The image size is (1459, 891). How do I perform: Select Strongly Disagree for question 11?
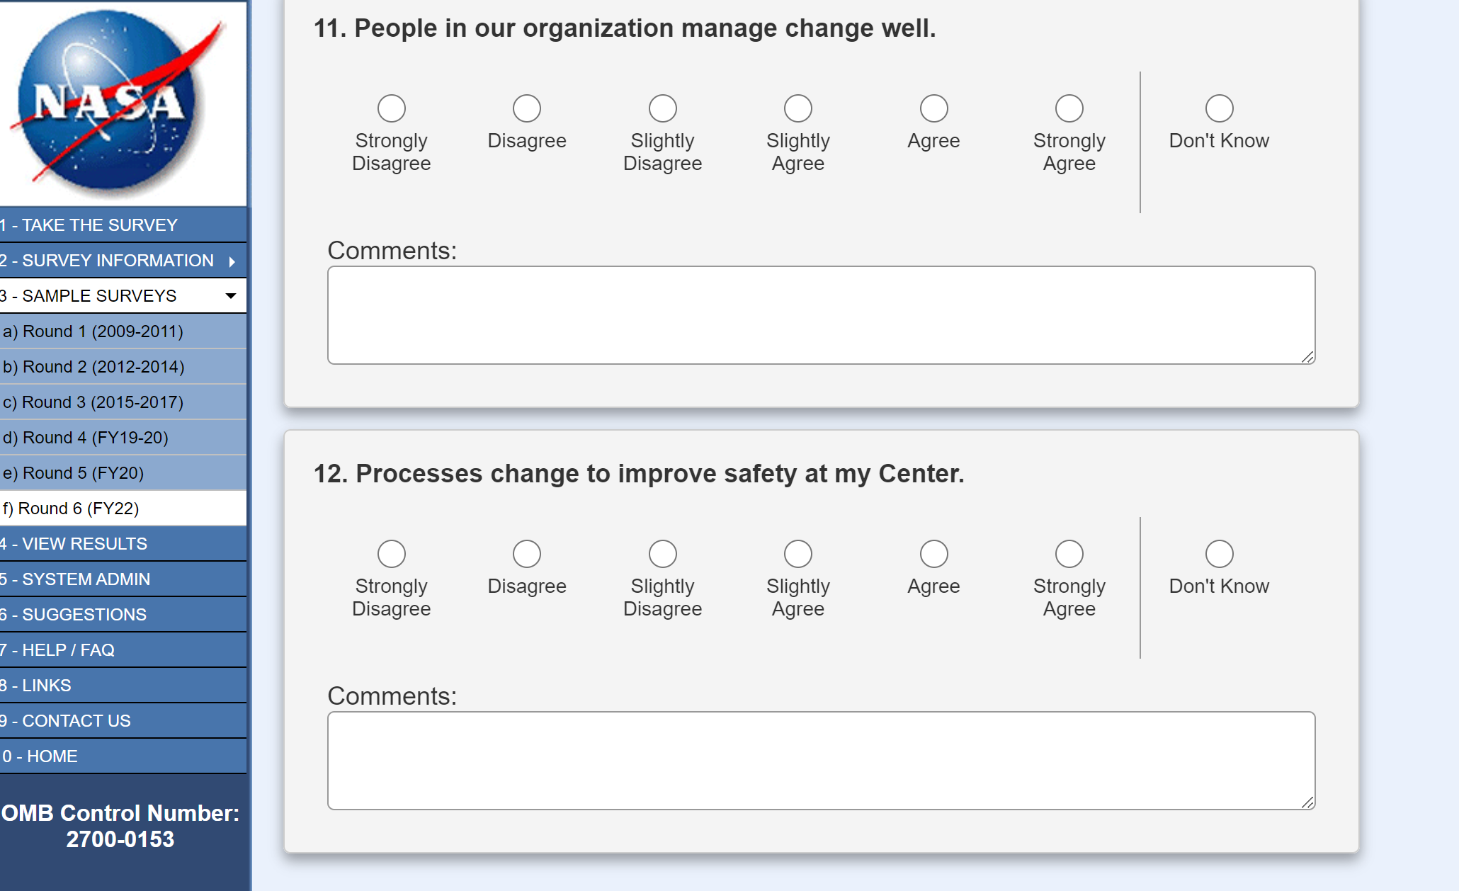coord(391,108)
